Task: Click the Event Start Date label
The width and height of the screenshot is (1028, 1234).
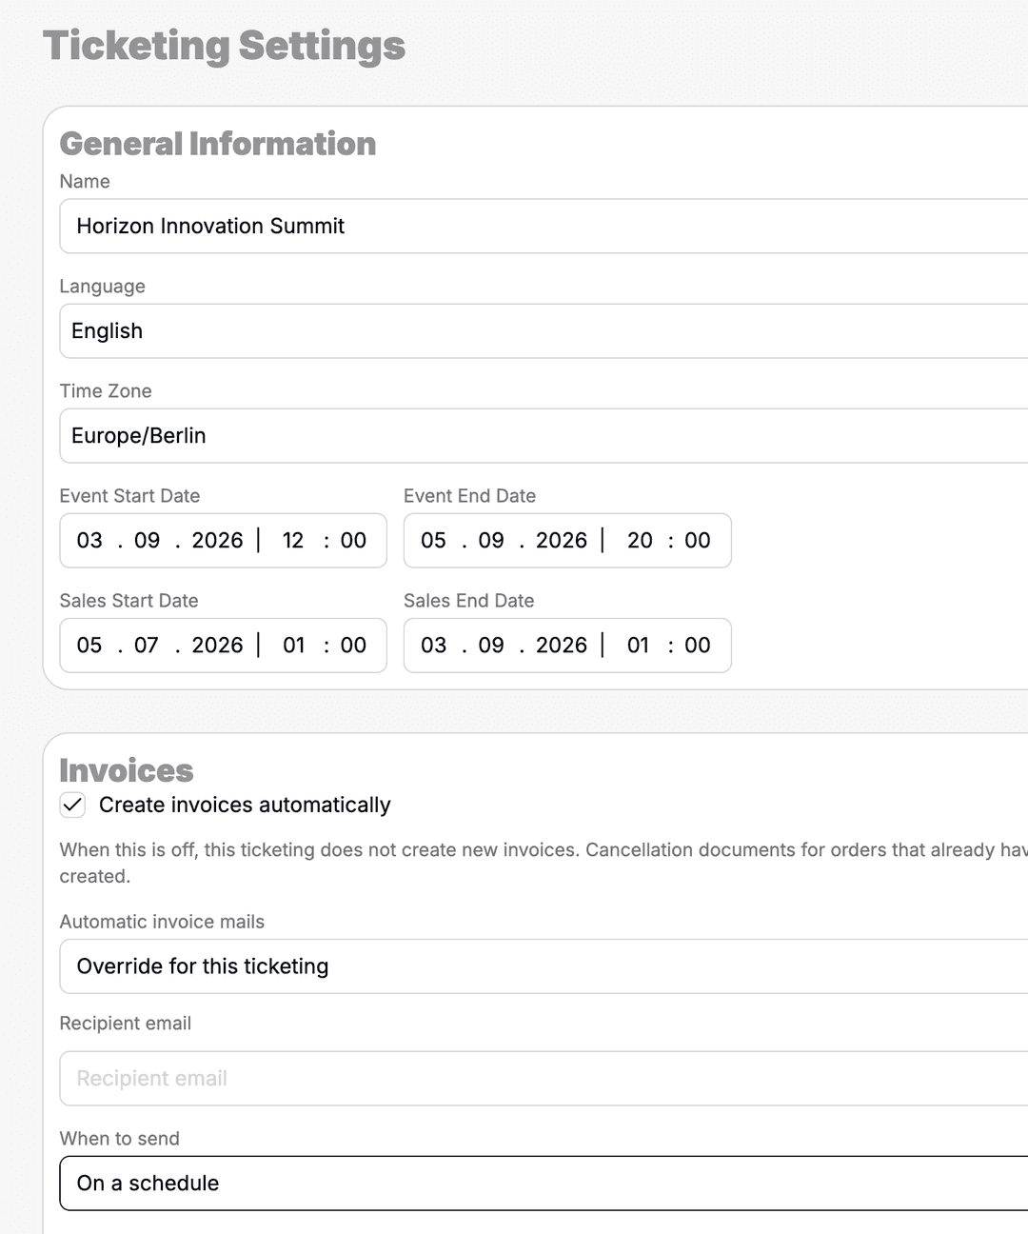Action: click(x=129, y=496)
